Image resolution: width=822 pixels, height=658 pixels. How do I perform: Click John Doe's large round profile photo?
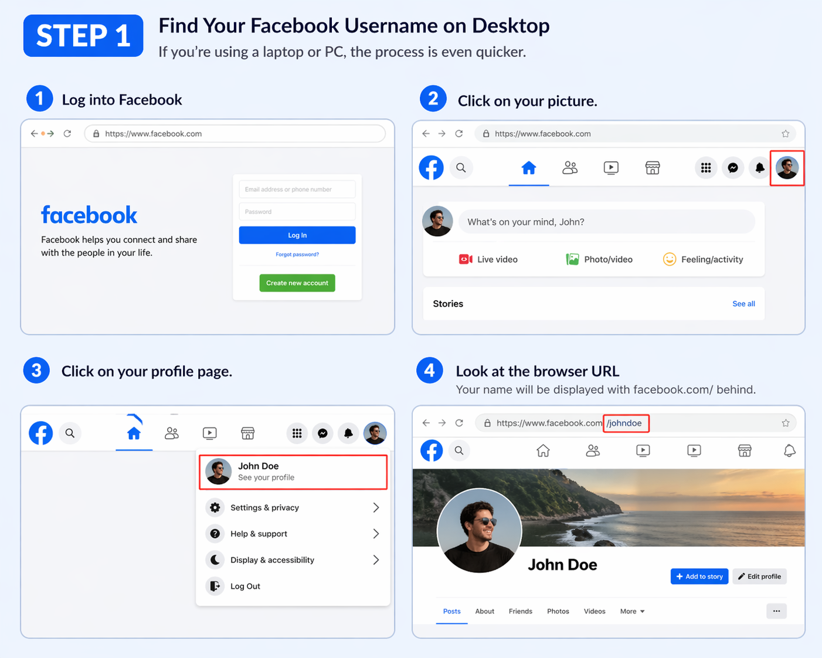tap(479, 531)
